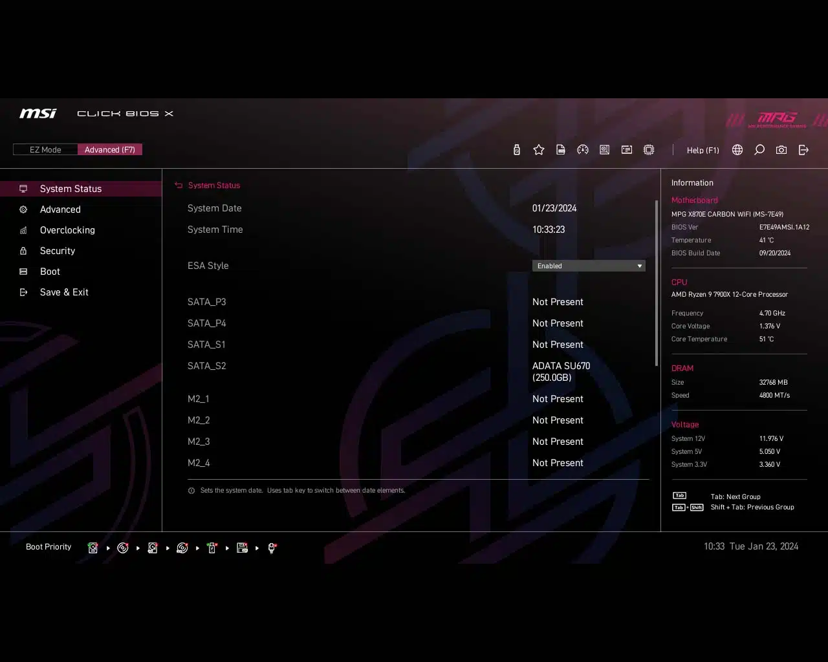Screen dimensions: 828x662
Task: Open the ESA Style dropdown
Action: (x=589, y=266)
